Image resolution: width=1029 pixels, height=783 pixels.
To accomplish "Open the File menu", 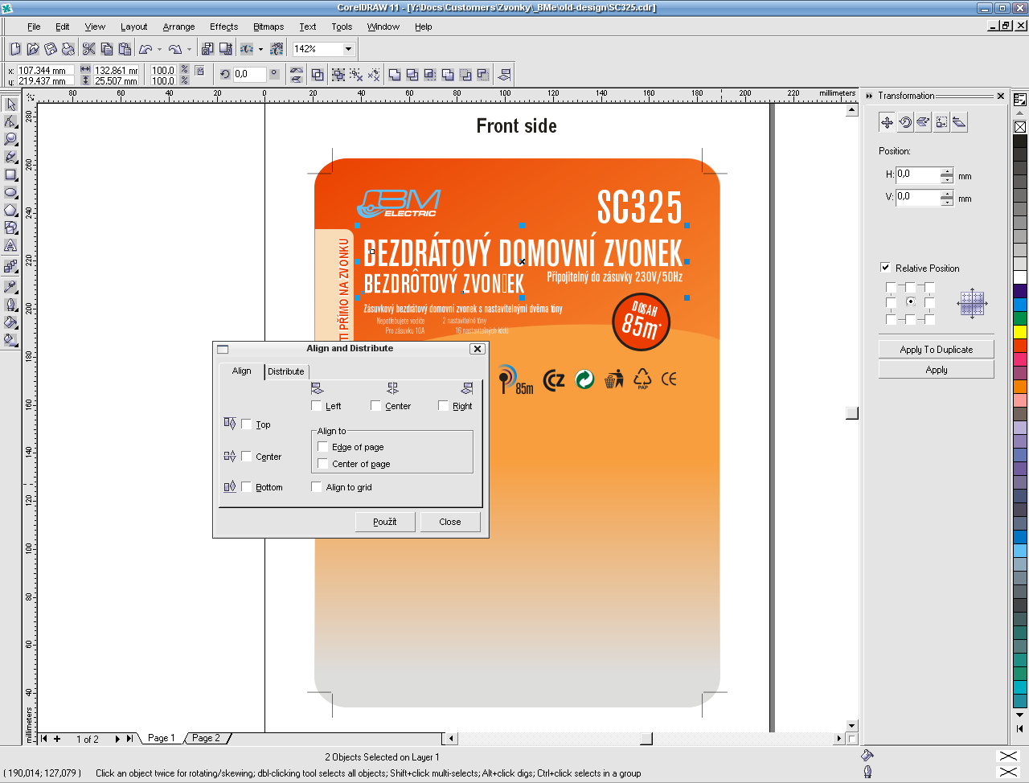I will pos(34,27).
